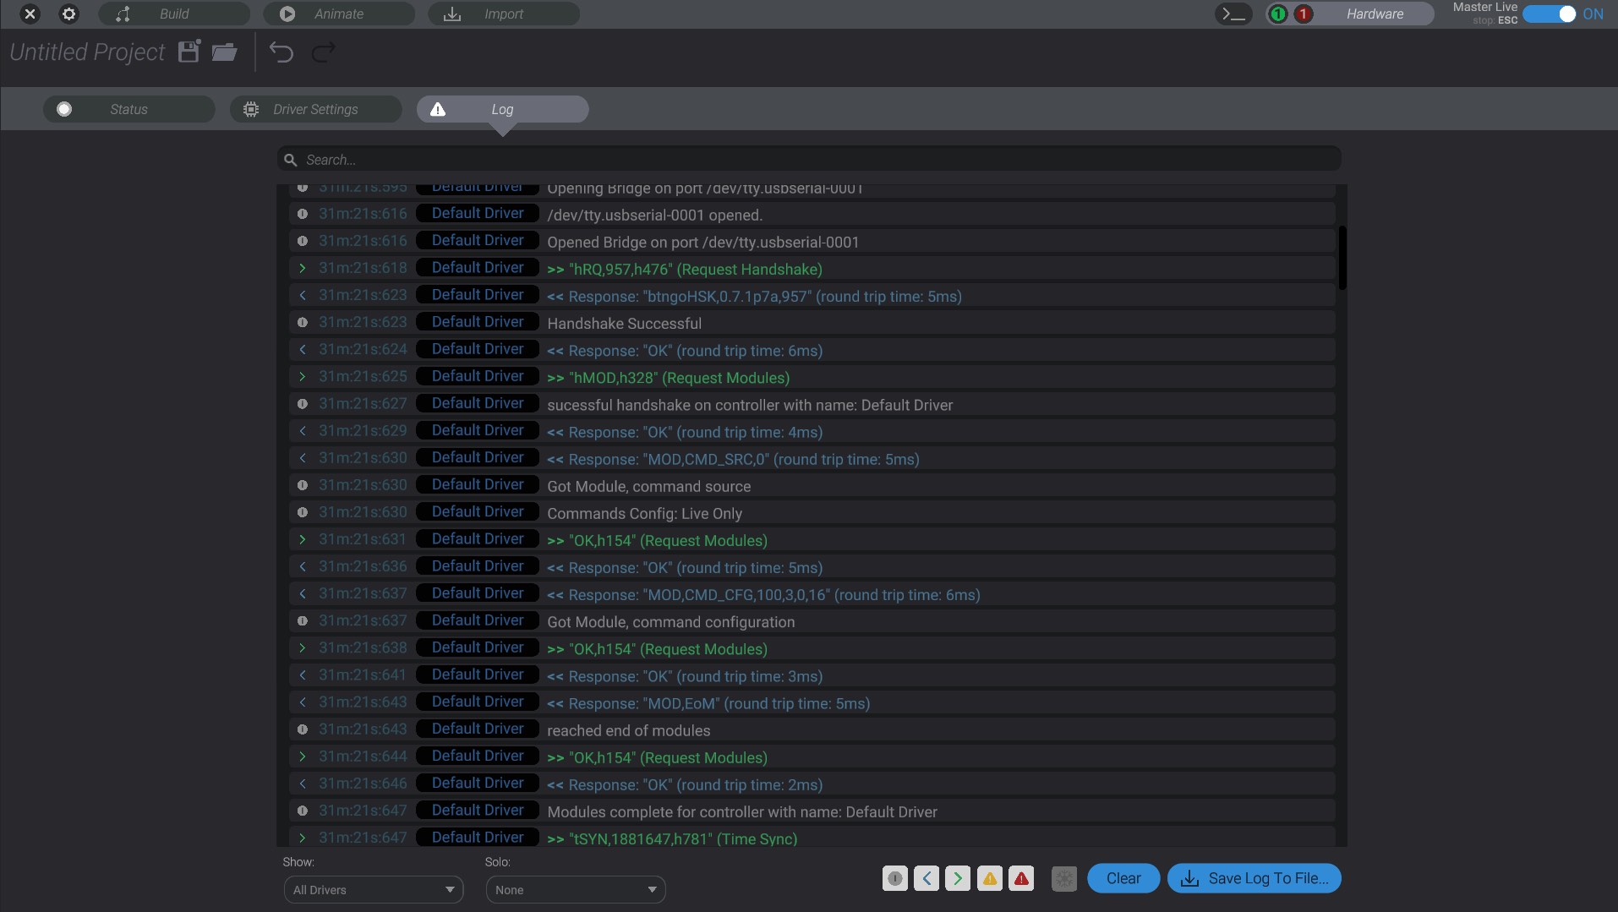
Task: Save log to file
Action: tap(1253, 878)
